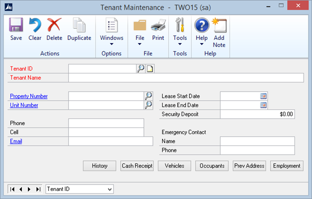Click the Duplicate documents icon
Viewport: 312px width, 199px height.
point(79,25)
